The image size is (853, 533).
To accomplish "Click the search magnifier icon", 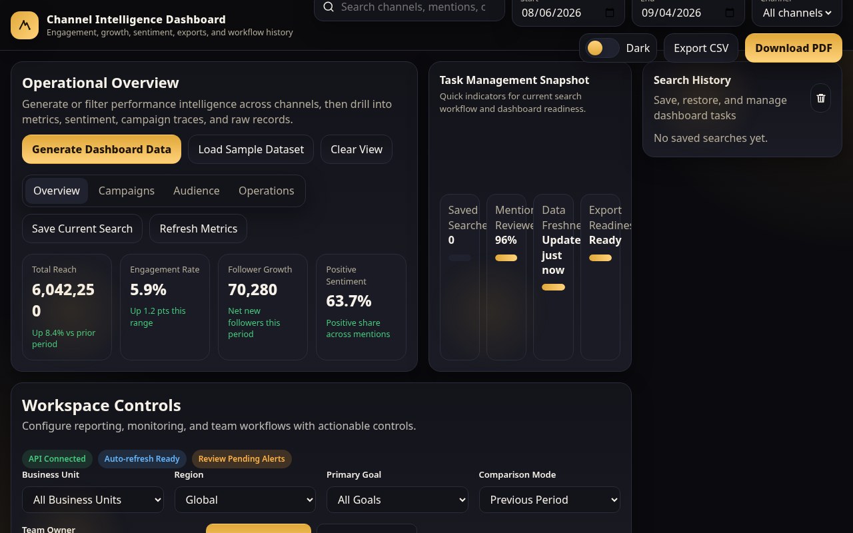I will [329, 7].
